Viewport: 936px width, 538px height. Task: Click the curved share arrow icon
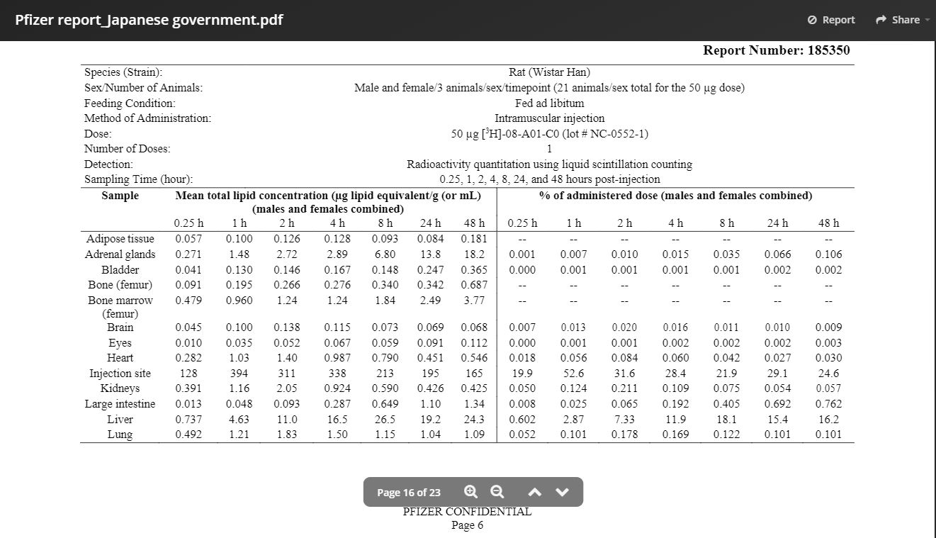[x=881, y=20]
